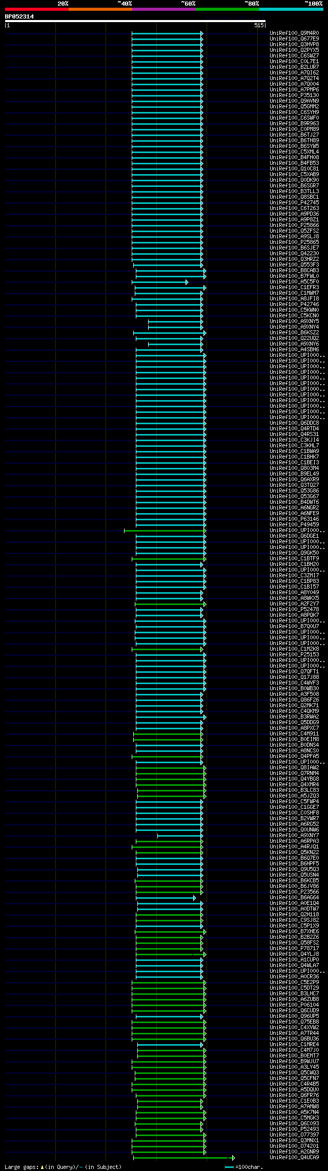328x1171 pixels.
Task: Select label UniRef100_C1EFR3
Action: tap(294, 288)
